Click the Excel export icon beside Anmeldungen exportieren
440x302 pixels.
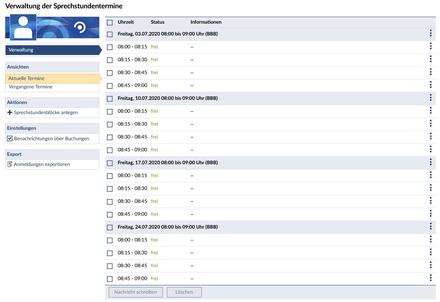click(10, 164)
